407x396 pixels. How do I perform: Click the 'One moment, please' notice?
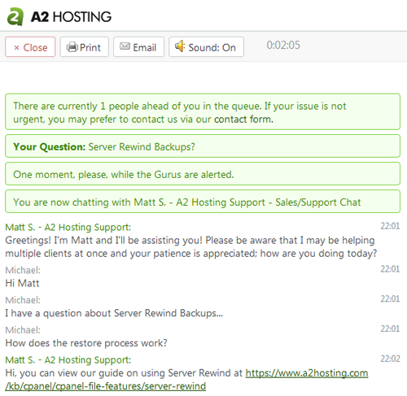[x=203, y=174]
